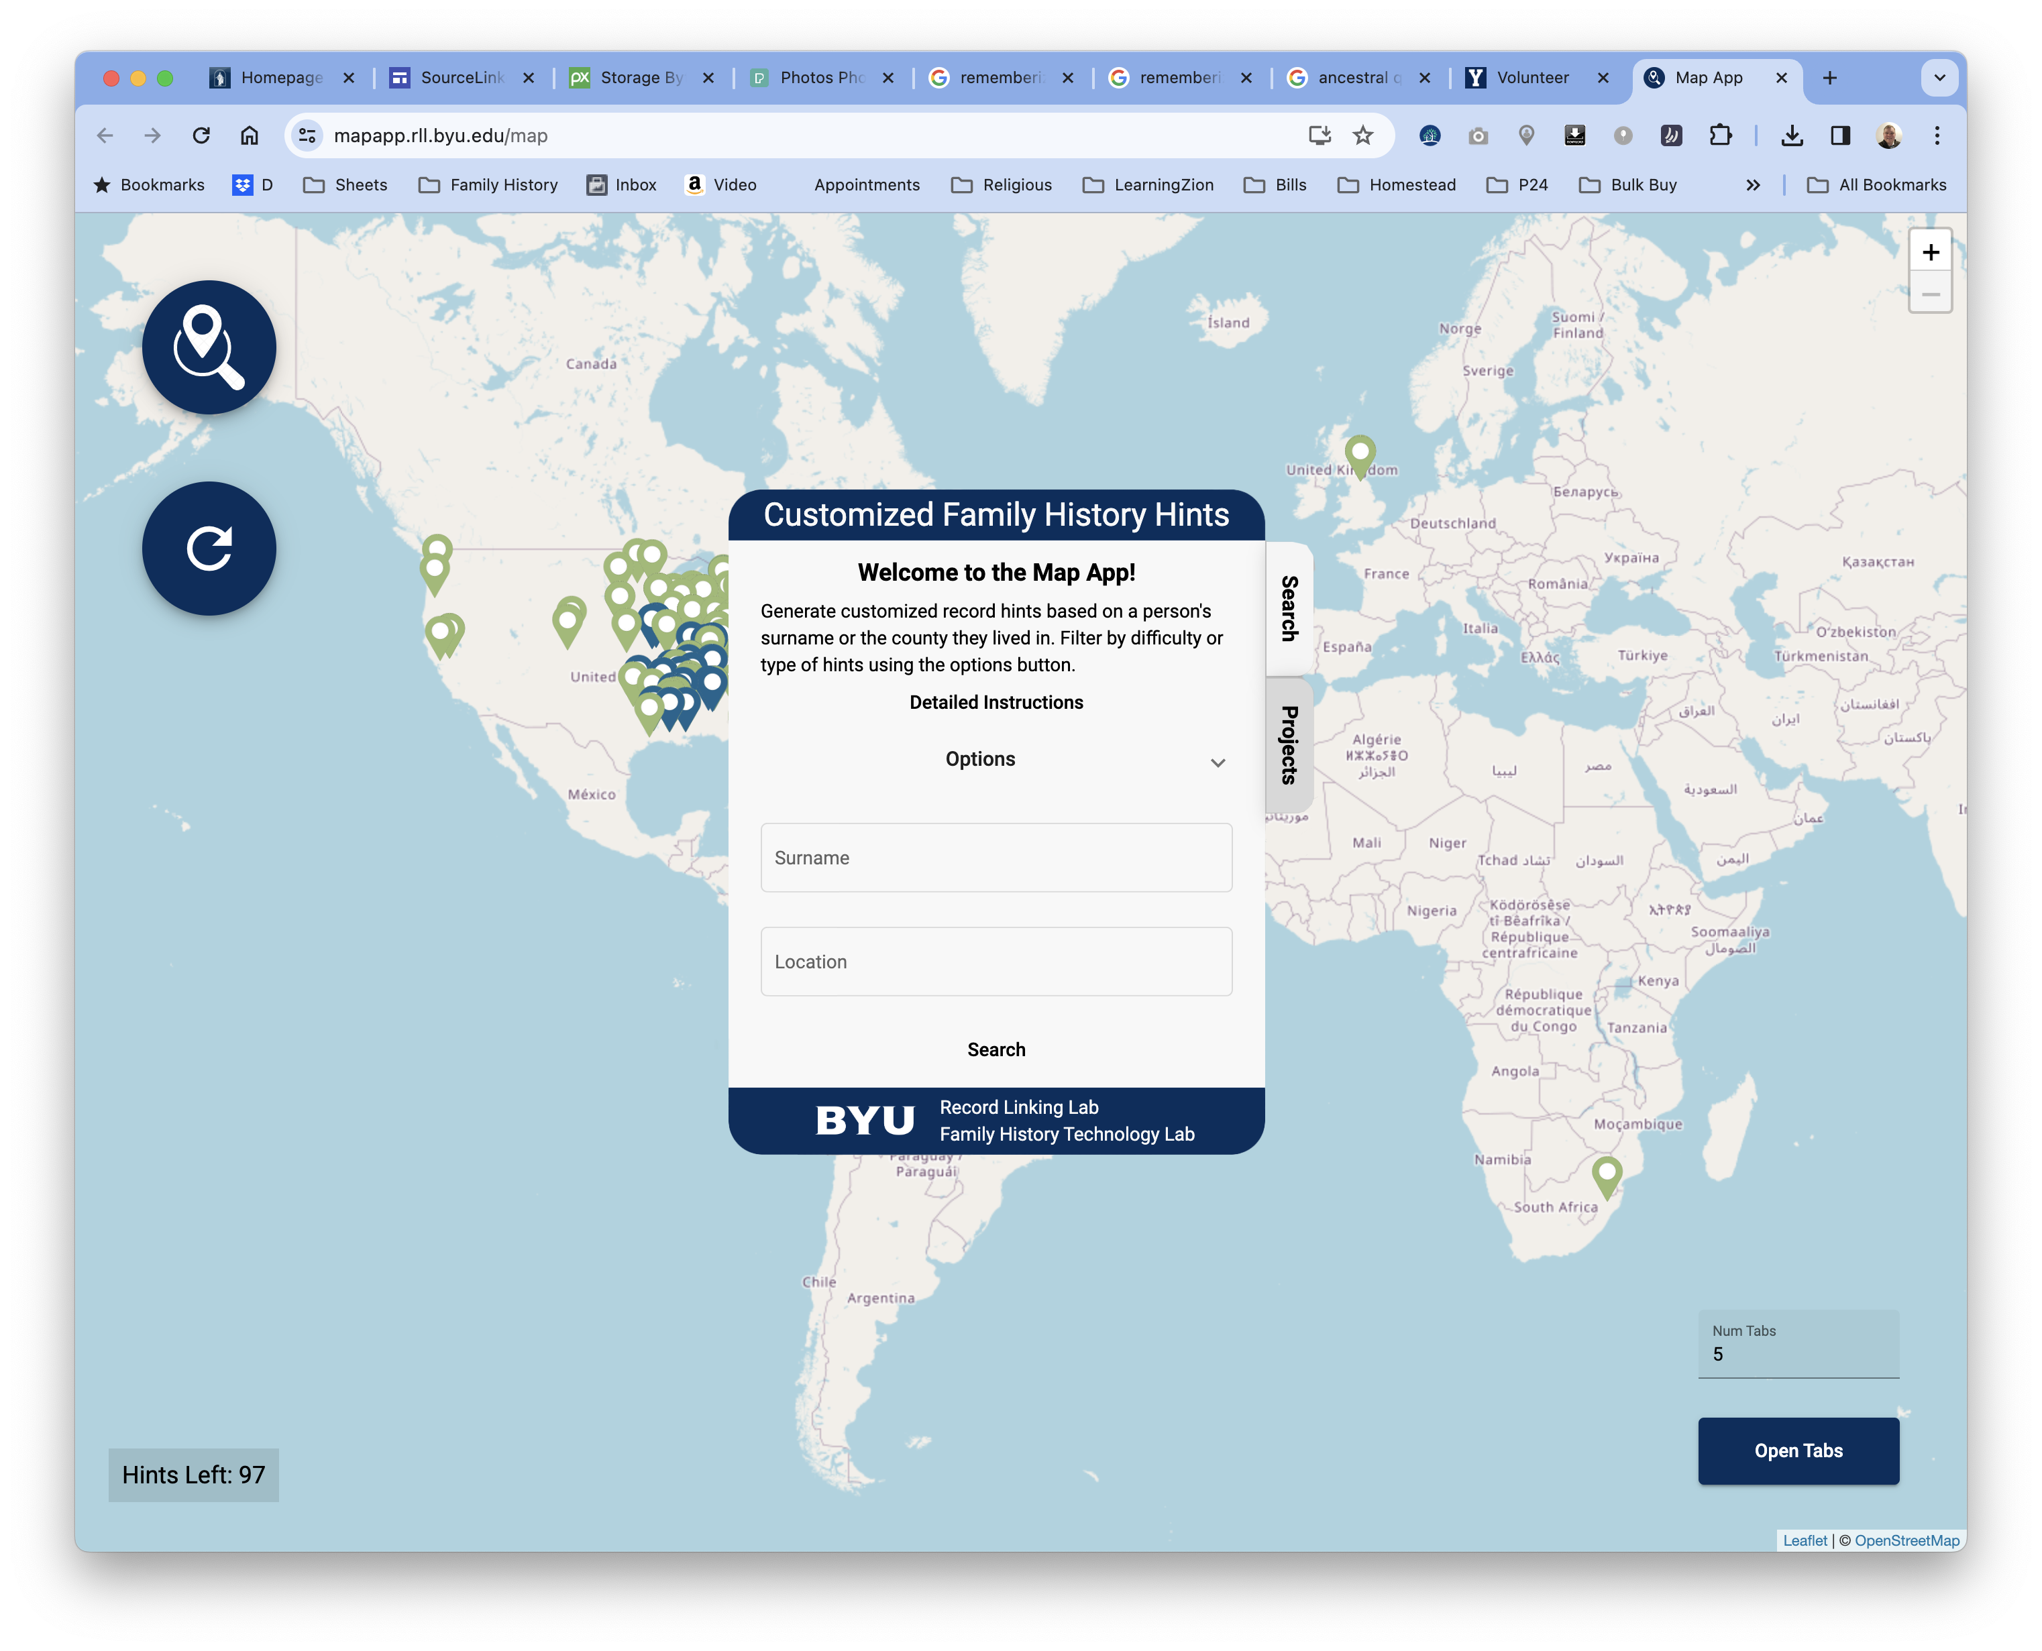Click the Search button
The image size is (2042, 1651).
pyautogui.click(x=996, y=1049)
